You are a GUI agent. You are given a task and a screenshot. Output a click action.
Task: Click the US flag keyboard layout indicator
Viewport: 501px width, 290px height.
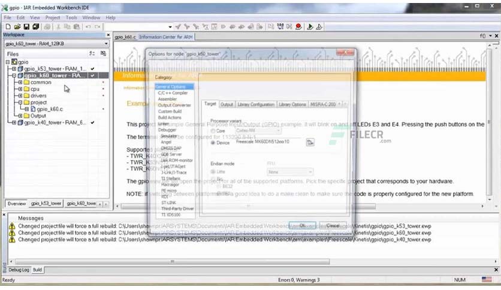487,280
